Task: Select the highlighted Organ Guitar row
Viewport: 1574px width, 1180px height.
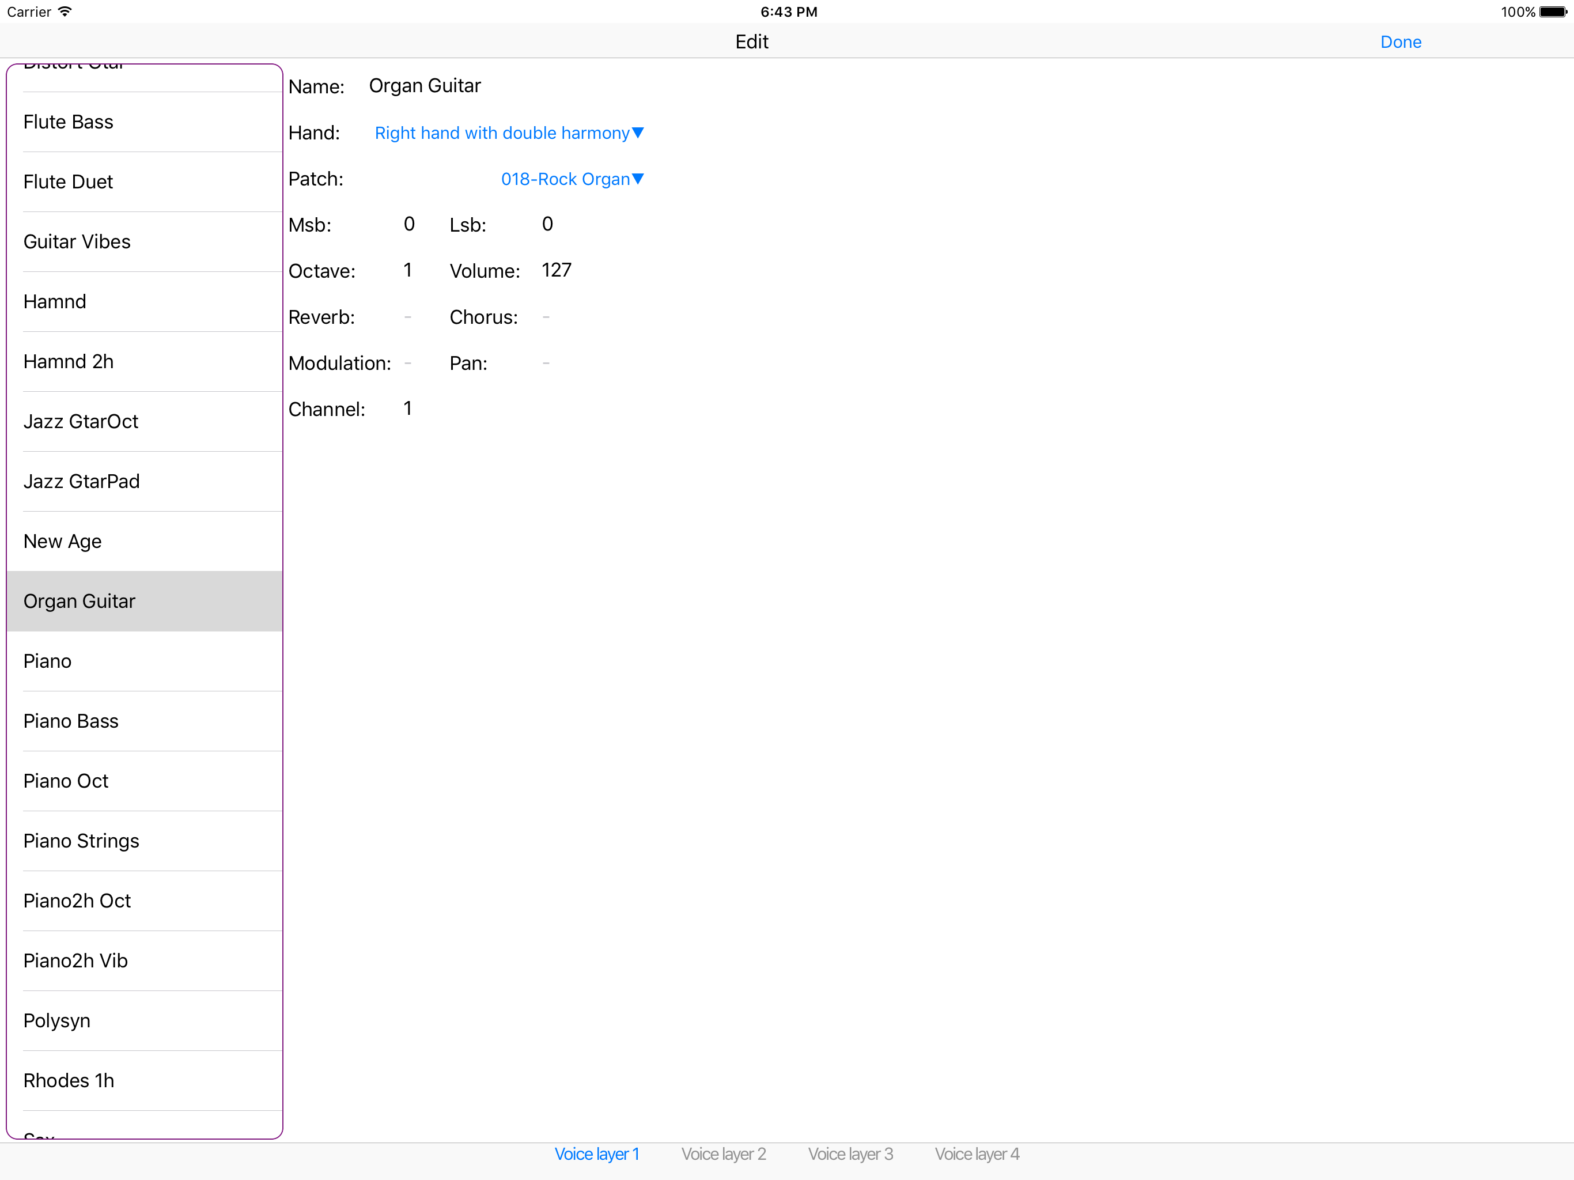Action: 145,602
